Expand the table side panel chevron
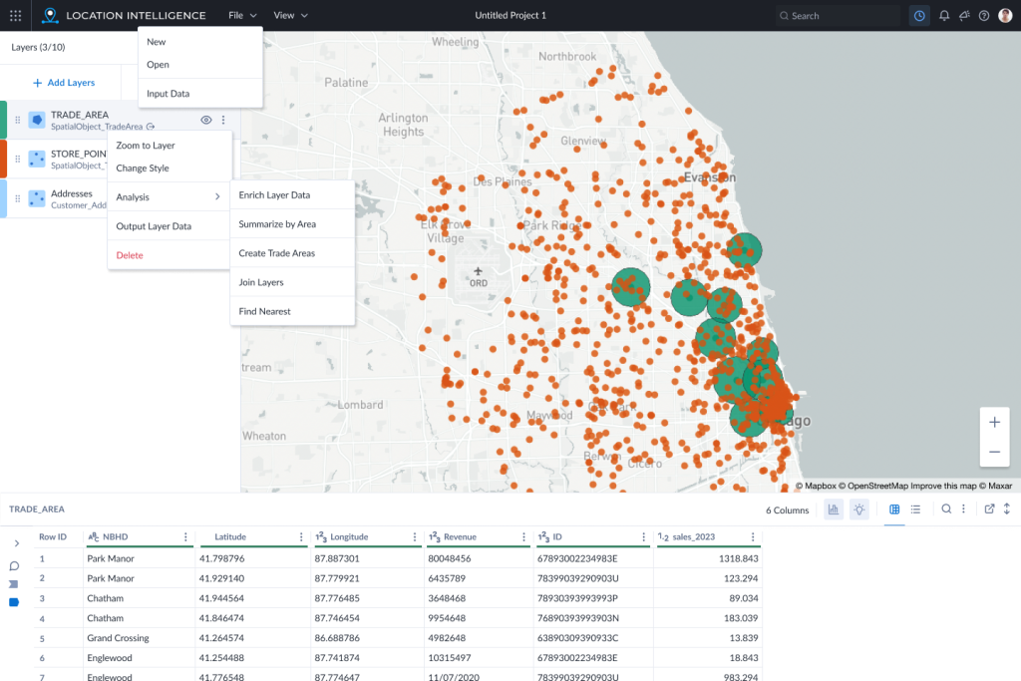 point(17,543)
